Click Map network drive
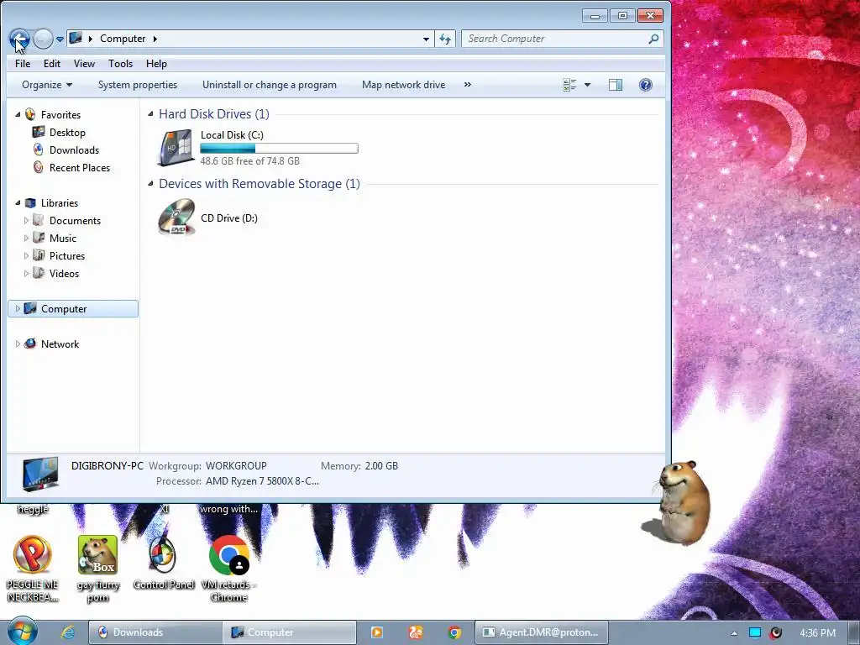Image resolution: width=860 pixels, height=645 pixels. click(404, 85)
